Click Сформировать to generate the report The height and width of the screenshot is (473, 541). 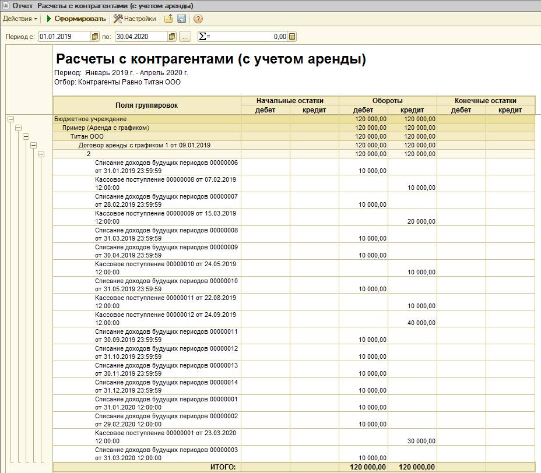[x=76, y=19]
